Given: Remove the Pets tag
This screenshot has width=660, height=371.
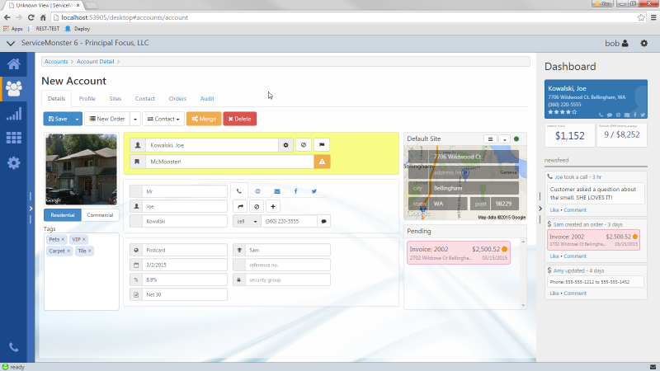Looking at the screenshot, I should click(62, 239).
